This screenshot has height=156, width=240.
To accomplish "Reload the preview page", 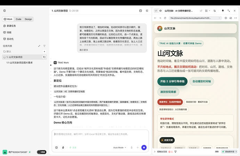I will pos(165,18).
